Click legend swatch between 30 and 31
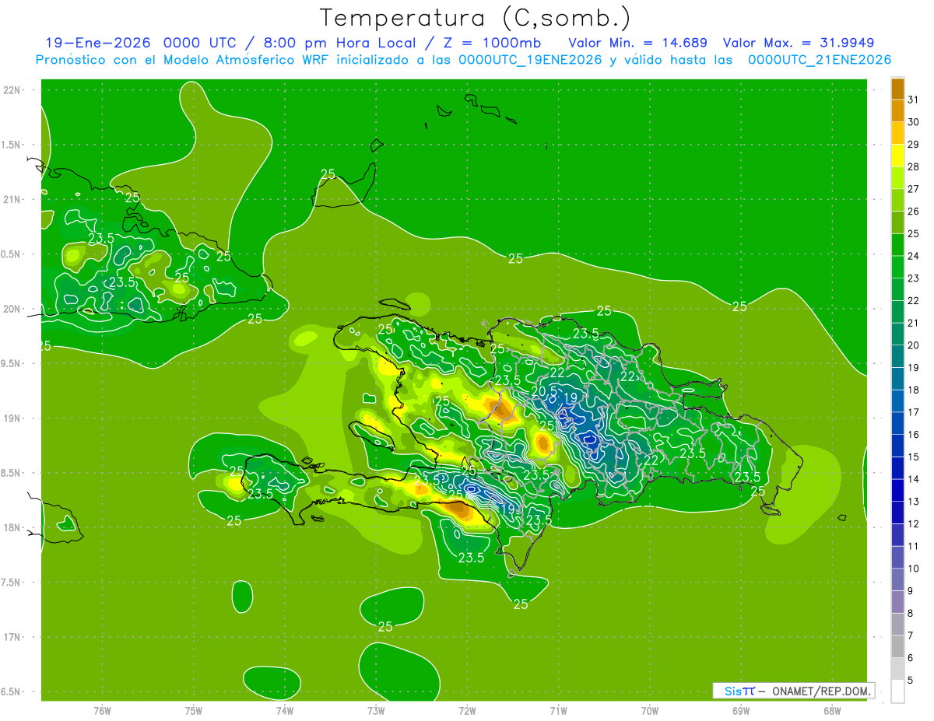This screenshot has height=721, width=934. (x=897, y=110)
